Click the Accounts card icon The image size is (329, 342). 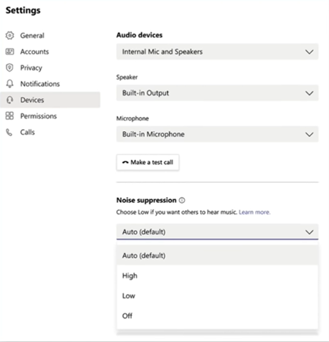(x=10, y=52)
